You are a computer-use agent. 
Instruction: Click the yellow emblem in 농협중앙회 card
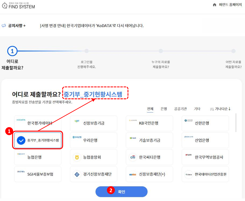coord(77,157)
